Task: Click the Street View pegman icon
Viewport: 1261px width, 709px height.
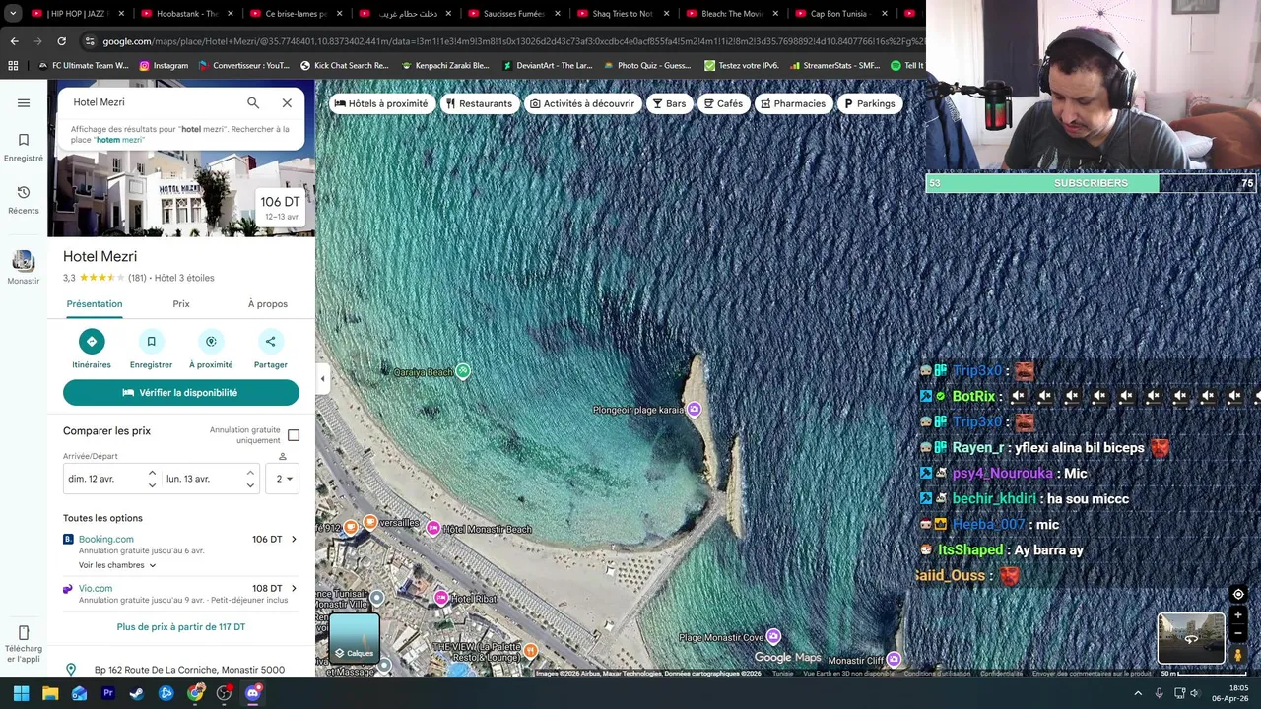Action: click(1238, 655)
